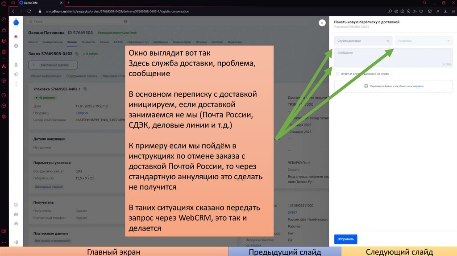
Task: Close the Ozon.CRM browser tab
Action: pos(61,3)
